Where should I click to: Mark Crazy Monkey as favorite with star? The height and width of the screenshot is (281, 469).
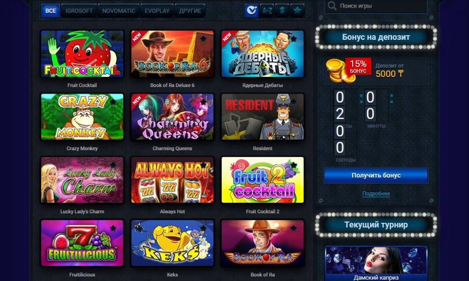tap(113, 102)
